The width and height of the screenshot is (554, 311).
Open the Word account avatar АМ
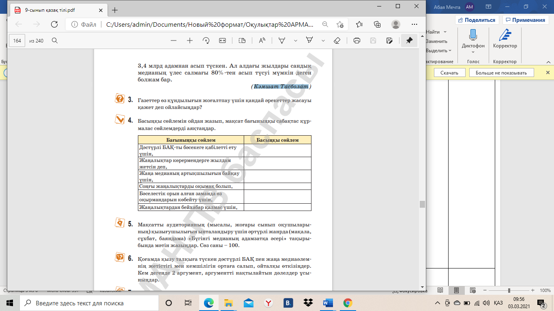tap(470, 7)
